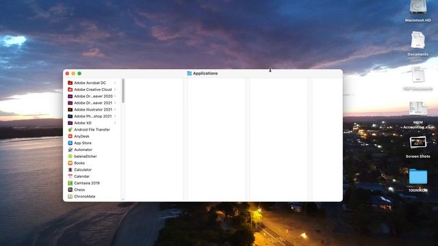438x246 pixels.
Task: Click the "Automator" name text
Action: tap(83, 150)
